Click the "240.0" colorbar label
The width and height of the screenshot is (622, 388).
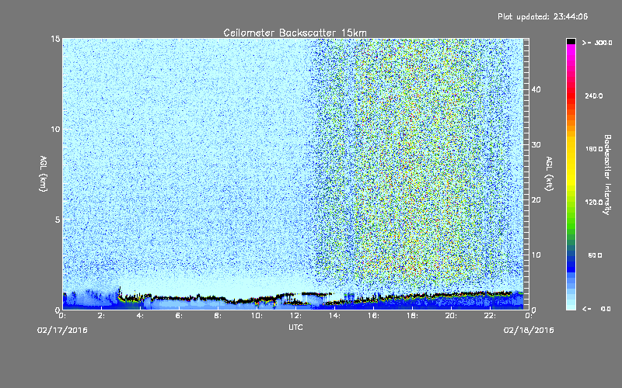coord(594,95)
